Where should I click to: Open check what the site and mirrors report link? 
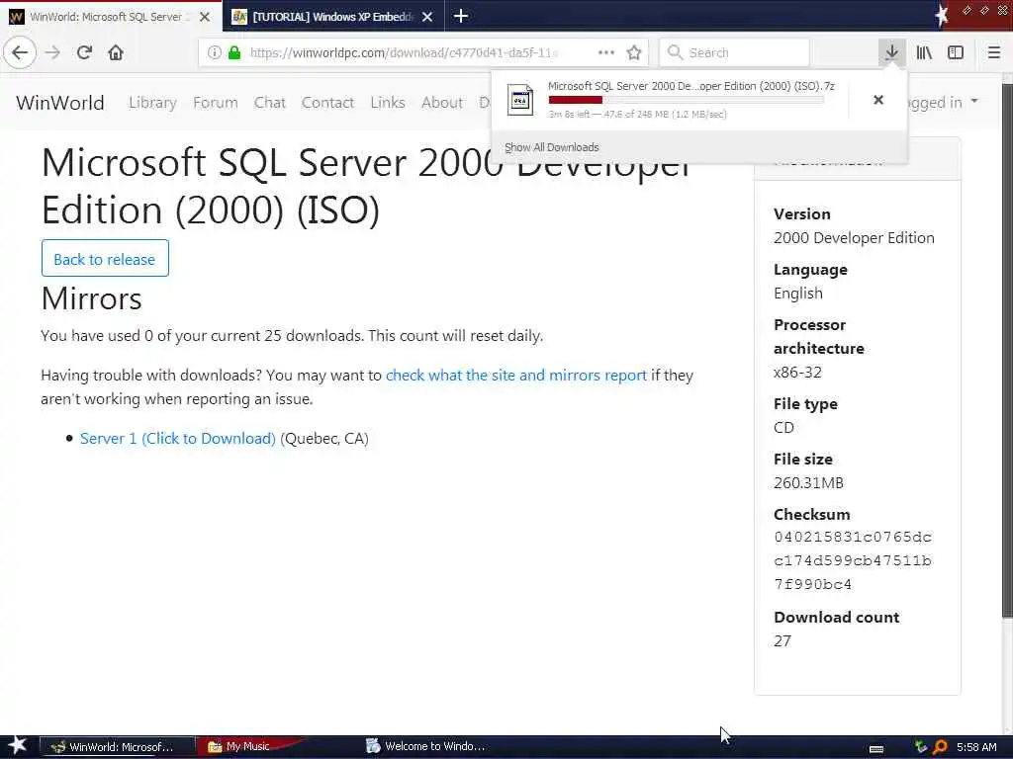(x=516, y=375)
